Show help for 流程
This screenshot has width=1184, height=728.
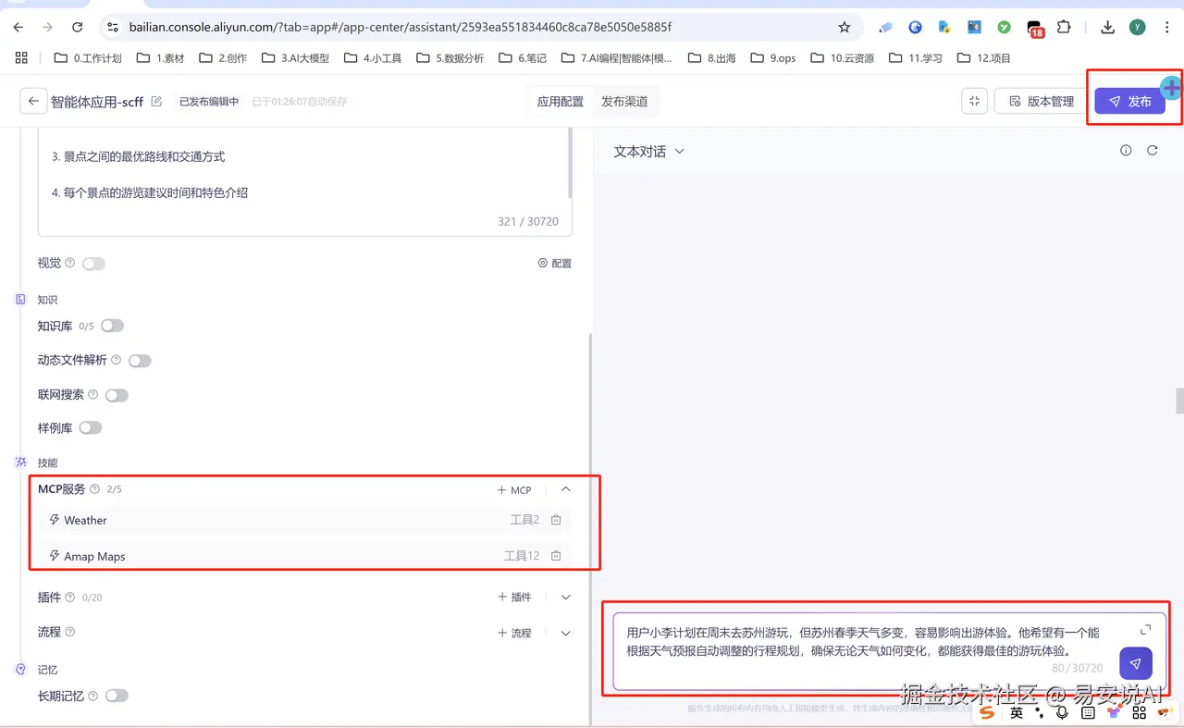(x=70, y=633)
